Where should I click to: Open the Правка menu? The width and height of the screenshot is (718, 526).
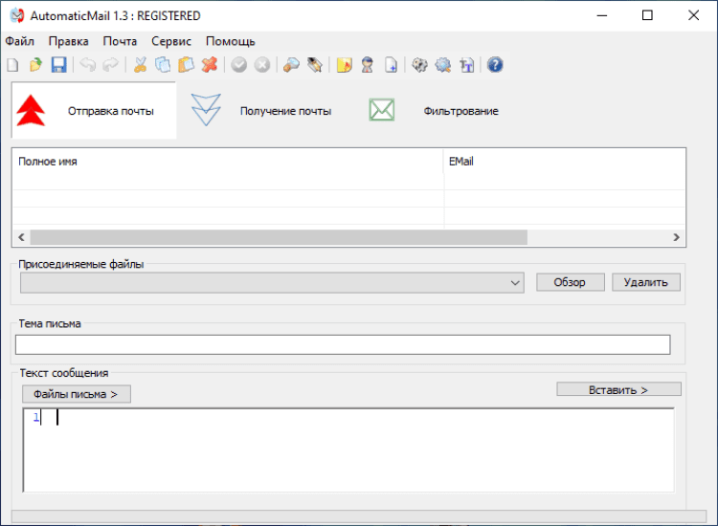[x=68, y=41]
